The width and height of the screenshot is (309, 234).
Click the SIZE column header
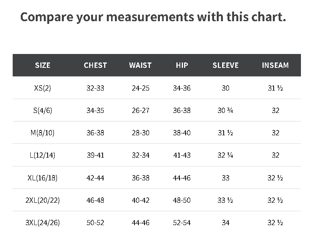click(43, 65)
